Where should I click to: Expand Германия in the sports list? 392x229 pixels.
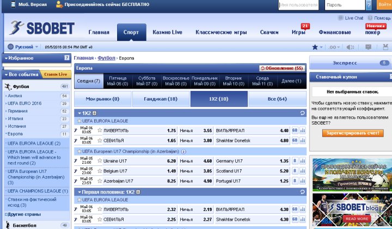[x=17, y=111]
